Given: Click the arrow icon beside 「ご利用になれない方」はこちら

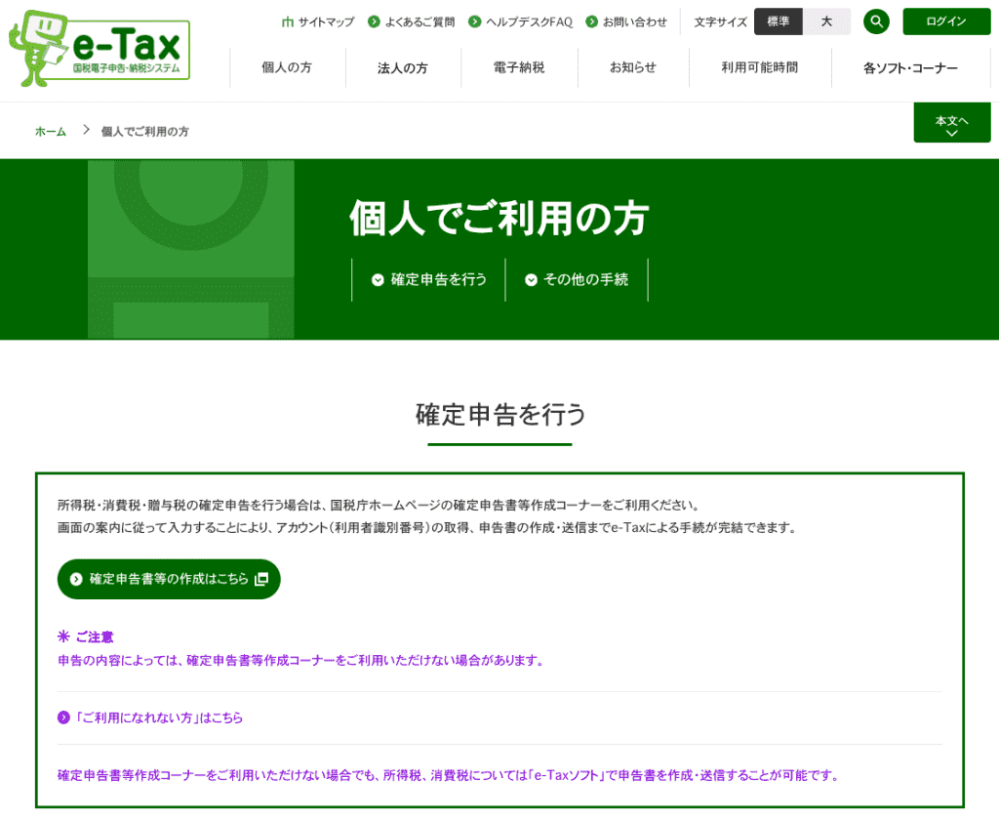Looking at the screenshot, I should tap(65, 717).
